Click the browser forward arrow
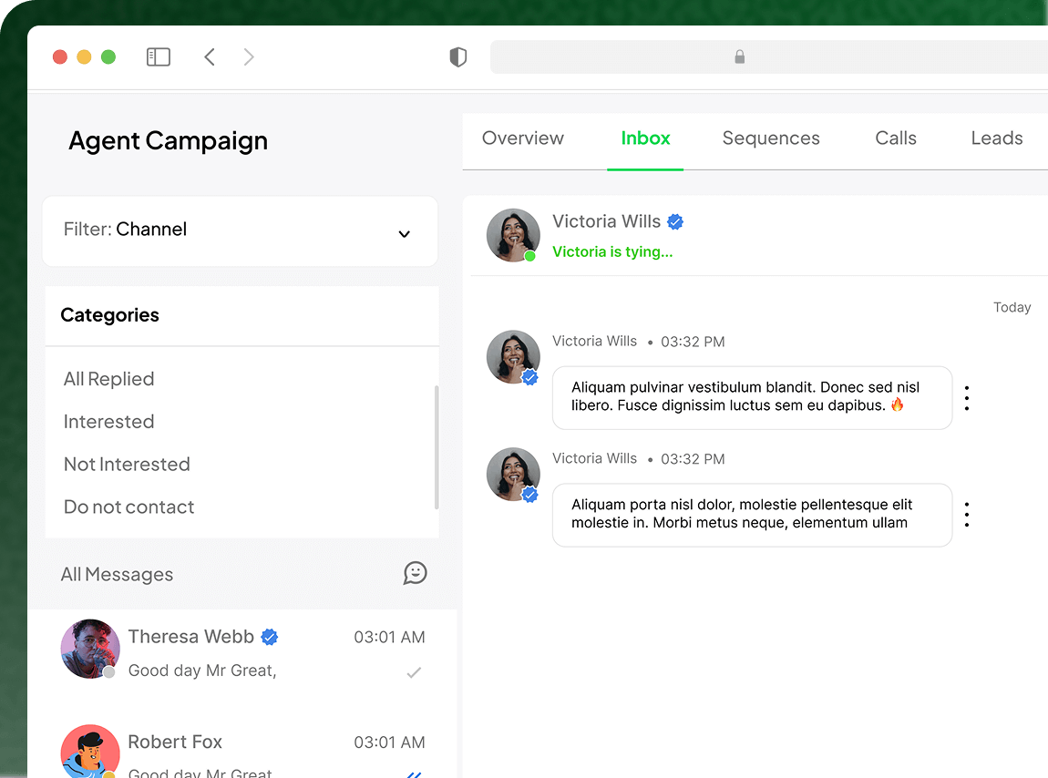1048x778 pixels. [249, 57]
